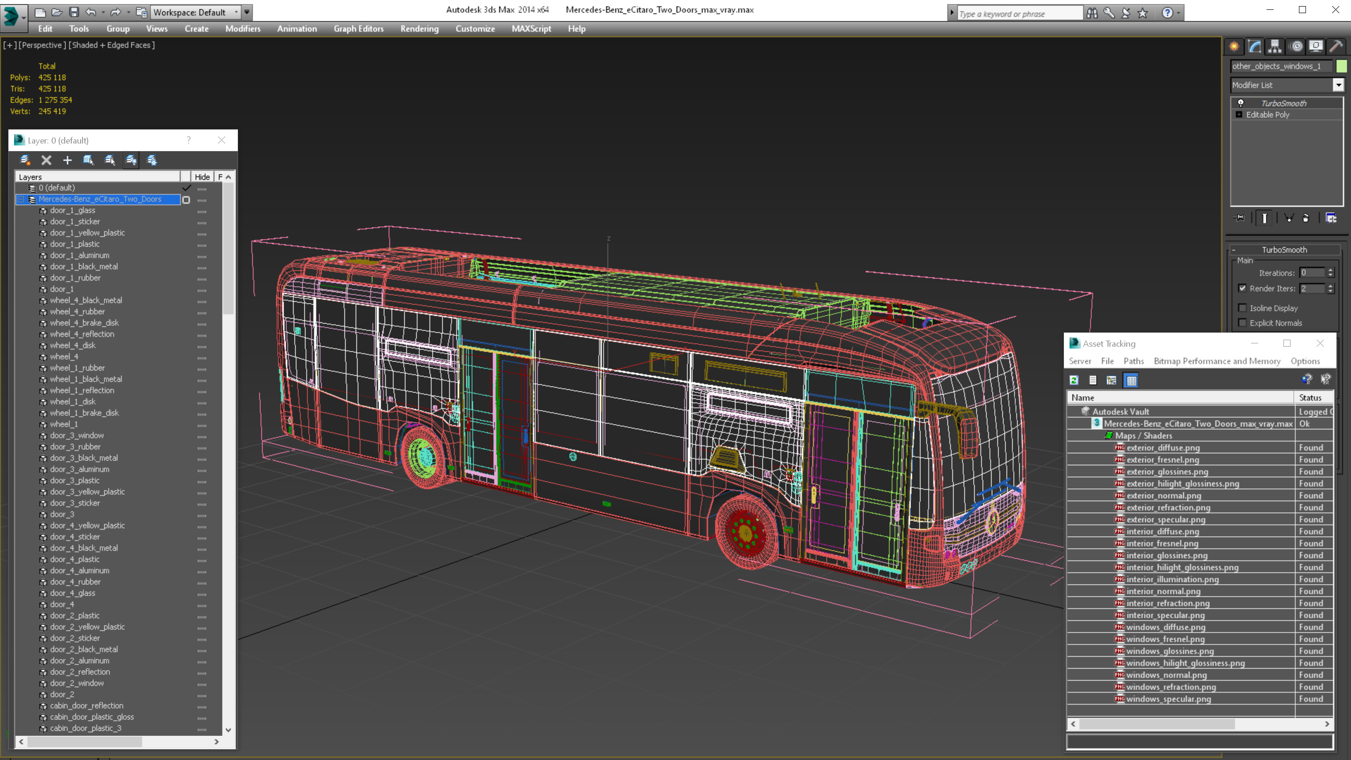Open the Bitmap Performance and Memory menu
This screenshot has height=760, width=1351.
click(x=1217, y=361)
